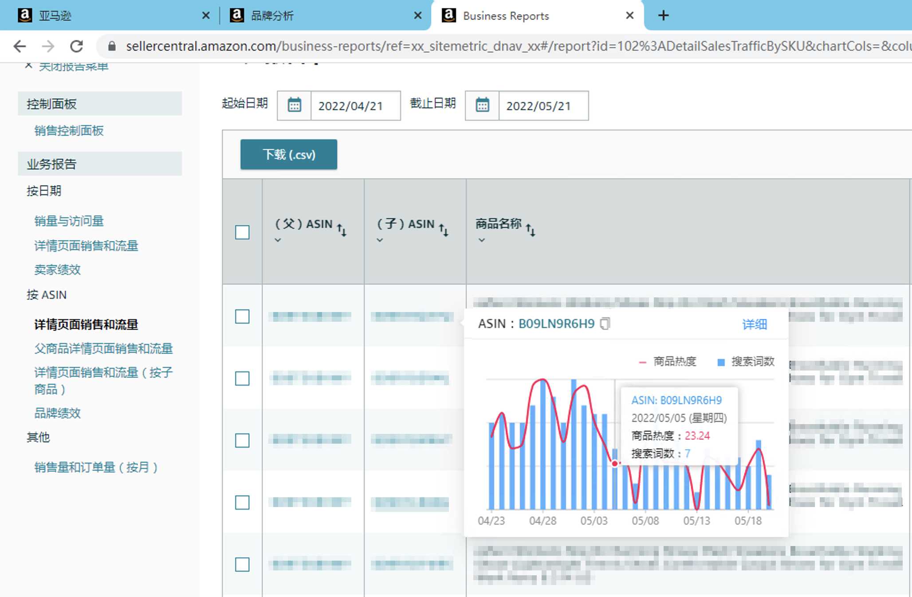Open 销量与访问量 report in sidebar
Viewport: 912px width, 597px height.
coord(69,221)
